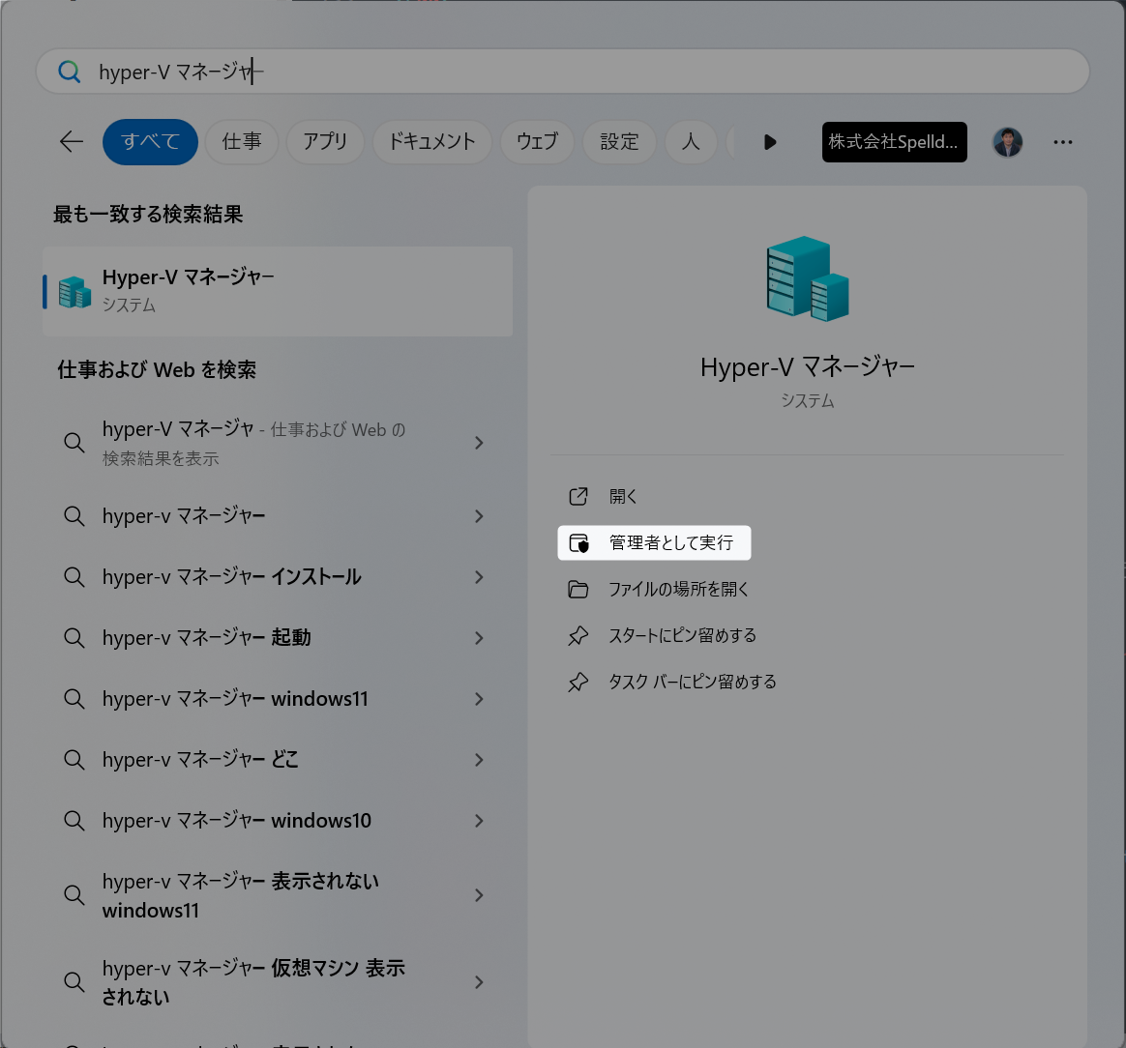Expand chevron for windows10 suggestion
This screenshot has height=1048, width=1126.
tap(479, 821)
